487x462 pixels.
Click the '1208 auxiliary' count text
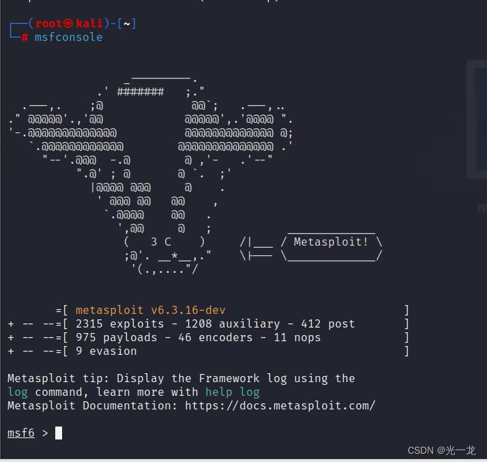tap(233, 323)
